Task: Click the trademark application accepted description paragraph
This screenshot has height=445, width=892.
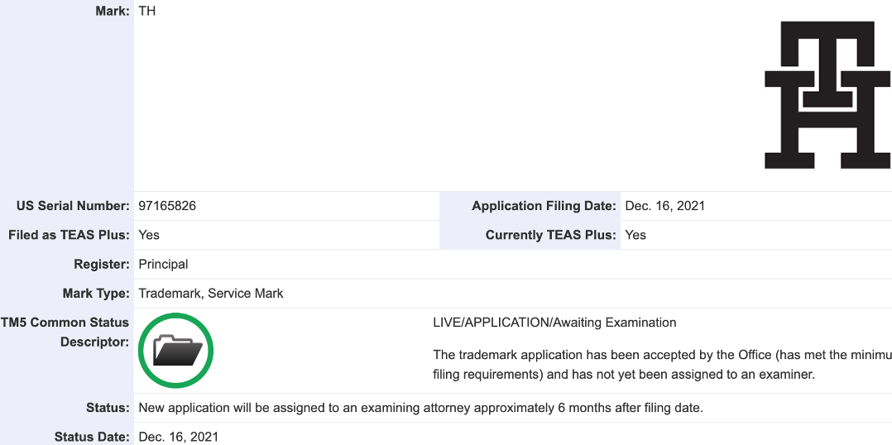Action: click(x=662, y=365)
